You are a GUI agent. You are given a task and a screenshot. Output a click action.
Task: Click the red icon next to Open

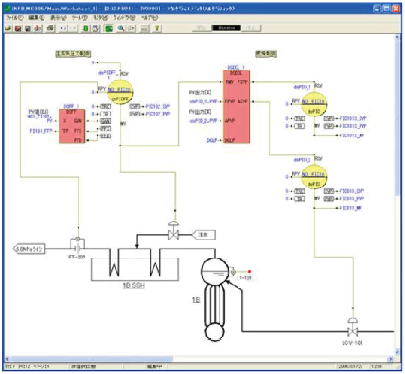18,28
